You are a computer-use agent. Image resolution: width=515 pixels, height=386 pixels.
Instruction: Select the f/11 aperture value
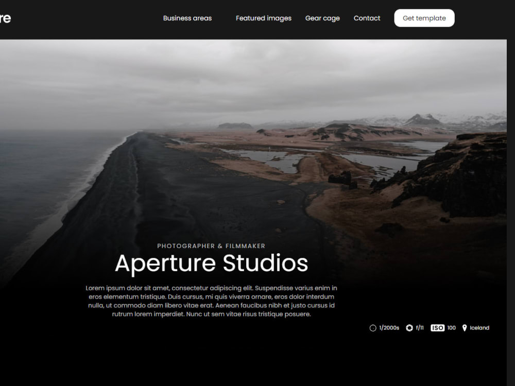coord(420,328)
